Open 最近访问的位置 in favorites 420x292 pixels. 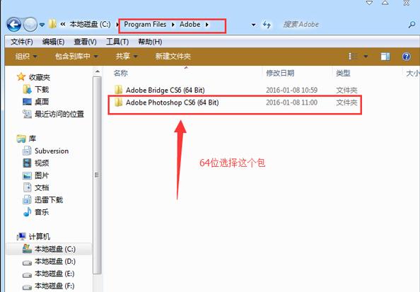(59, 114)
